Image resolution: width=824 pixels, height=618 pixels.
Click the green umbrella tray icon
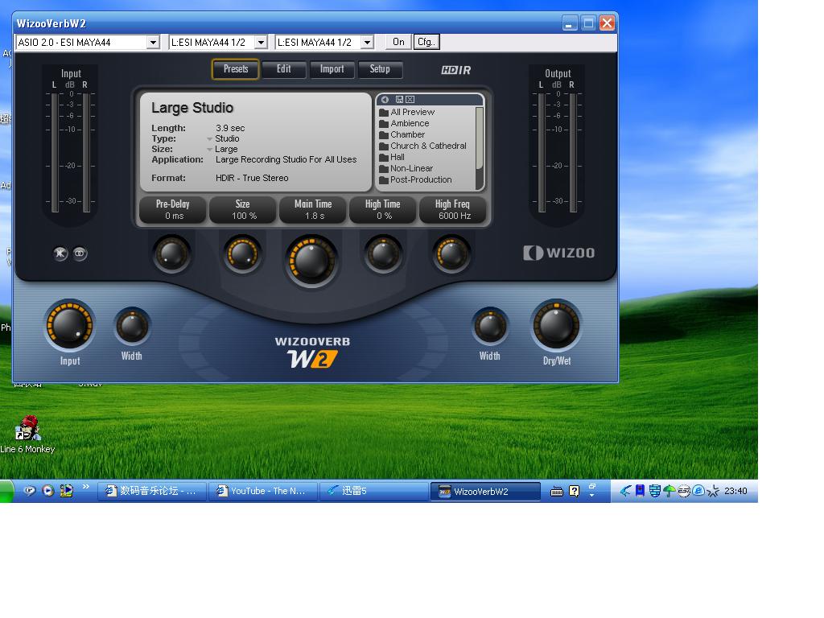point(669,491)
